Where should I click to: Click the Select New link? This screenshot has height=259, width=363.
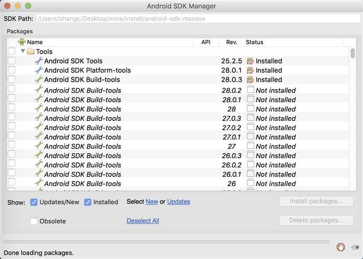pyautogui.click(x=151, y=202)
